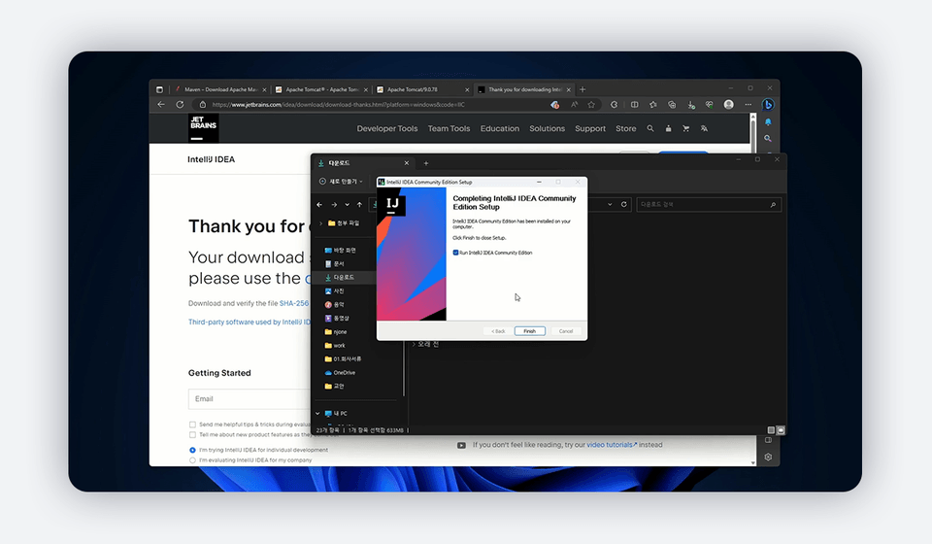
Task: Open browser settings and more menu
Action: (748, 105)
